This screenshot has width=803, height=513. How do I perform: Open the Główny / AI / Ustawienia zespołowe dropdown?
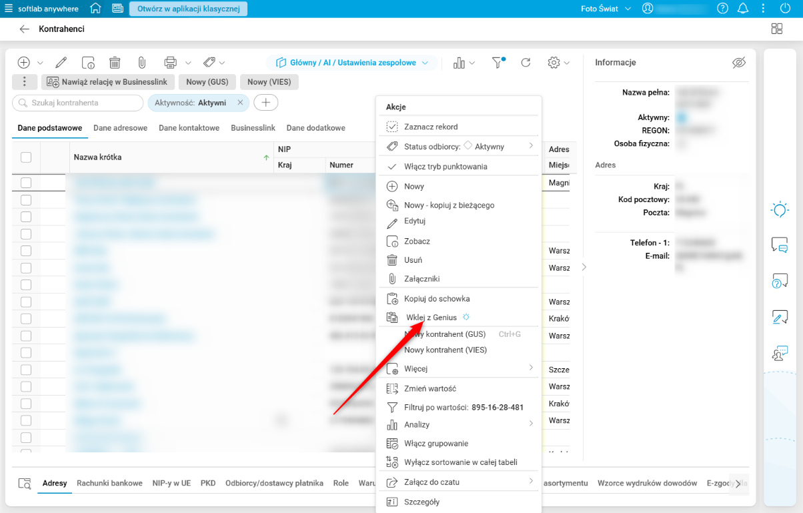pyautogui.click(x=351, y=63)
